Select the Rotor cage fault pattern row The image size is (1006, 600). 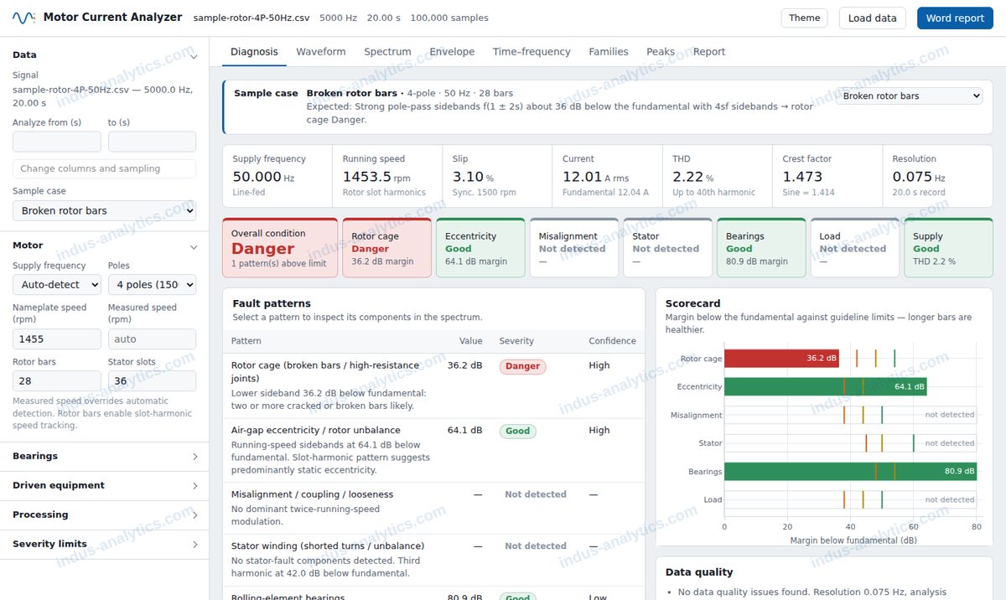click(433, 385)
